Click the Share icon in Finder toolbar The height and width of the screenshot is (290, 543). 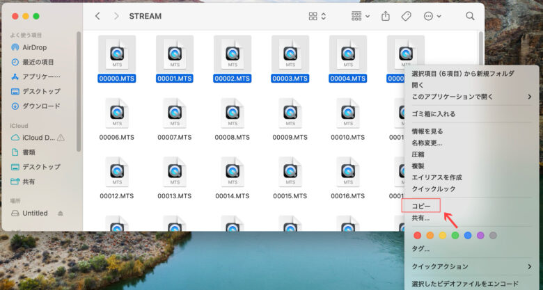click(385, 16)
